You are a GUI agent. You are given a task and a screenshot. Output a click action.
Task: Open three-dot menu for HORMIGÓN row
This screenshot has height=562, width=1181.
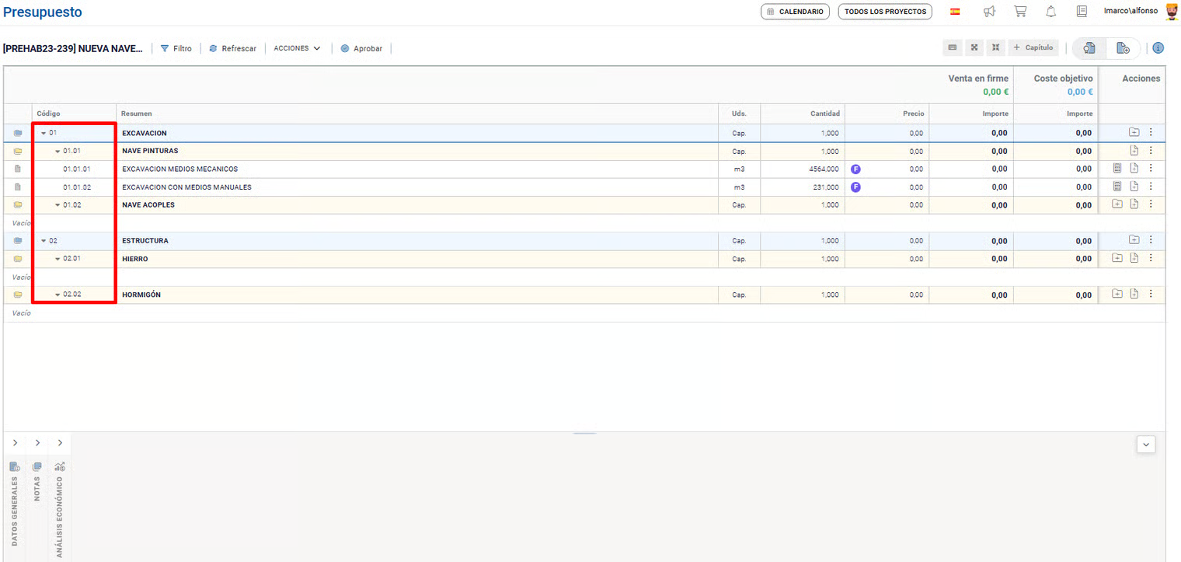click(x=1151, y=295)
